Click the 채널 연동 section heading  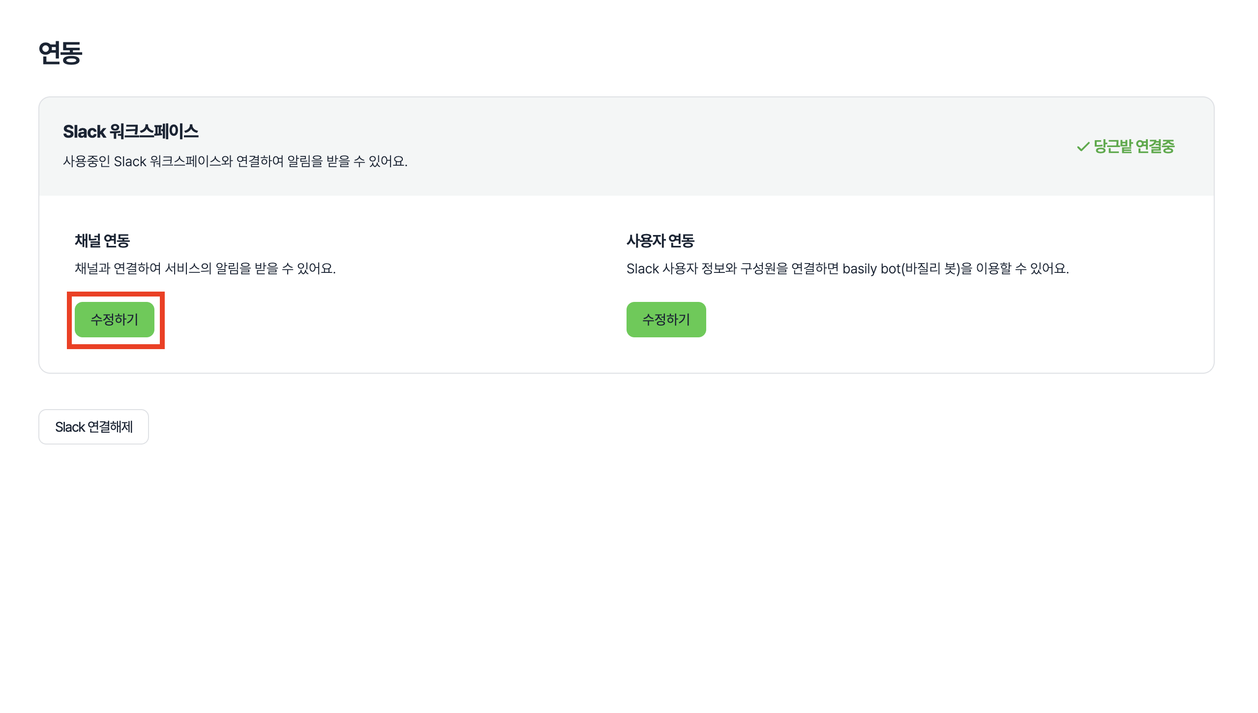tap(102, 241)
